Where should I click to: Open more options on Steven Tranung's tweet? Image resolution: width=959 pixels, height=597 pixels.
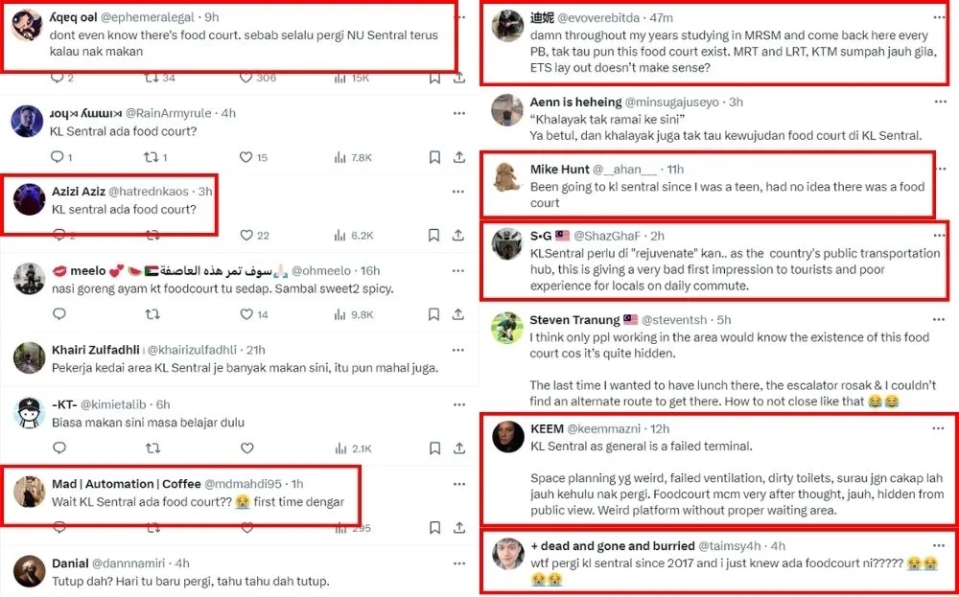tap(939, 319)
